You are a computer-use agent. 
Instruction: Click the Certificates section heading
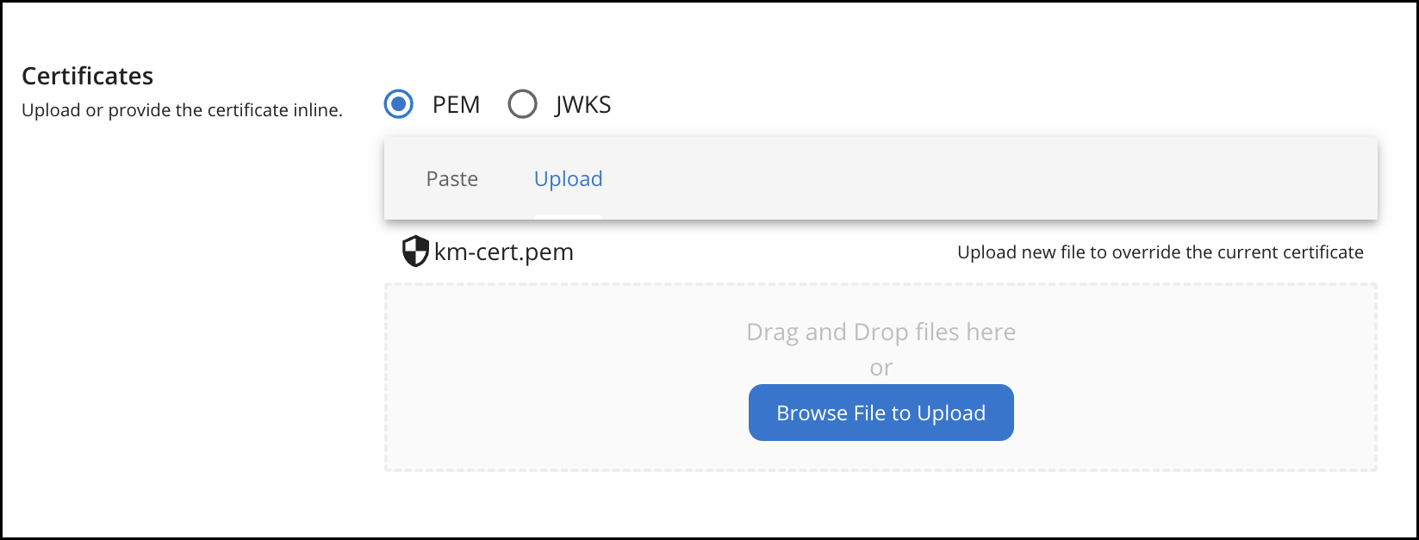[x=87, y=77]
